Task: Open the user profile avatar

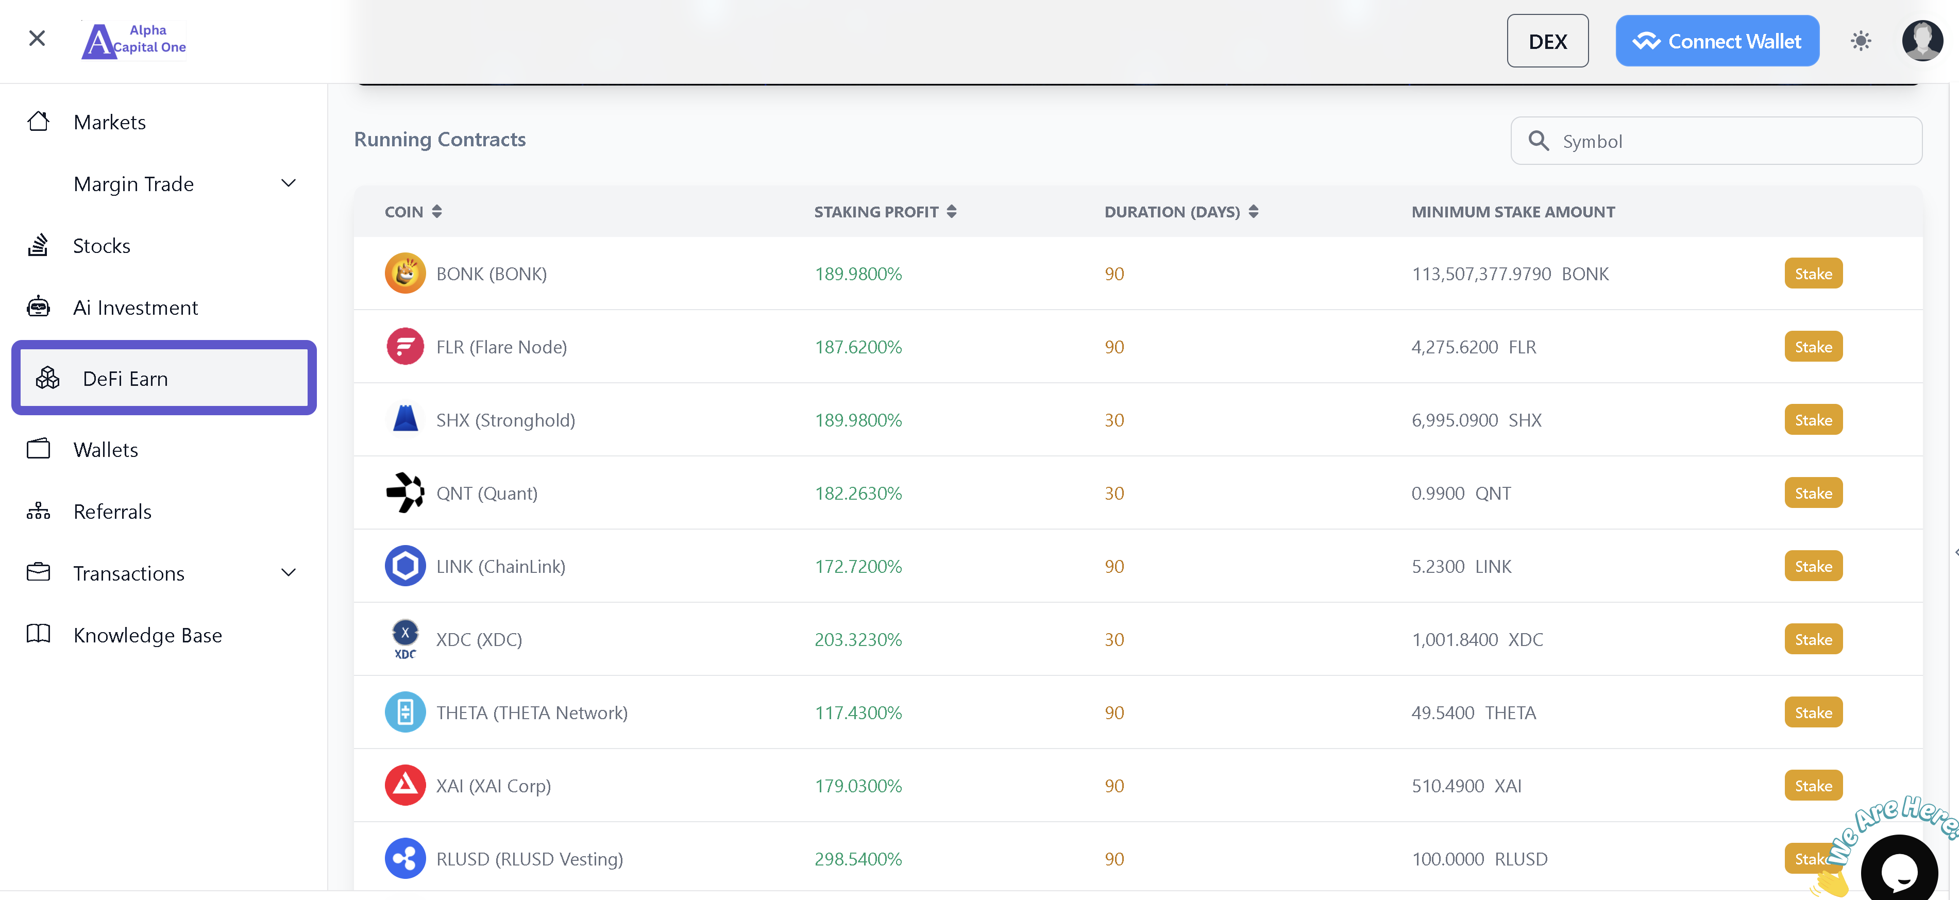Action: coord(1922,41)
